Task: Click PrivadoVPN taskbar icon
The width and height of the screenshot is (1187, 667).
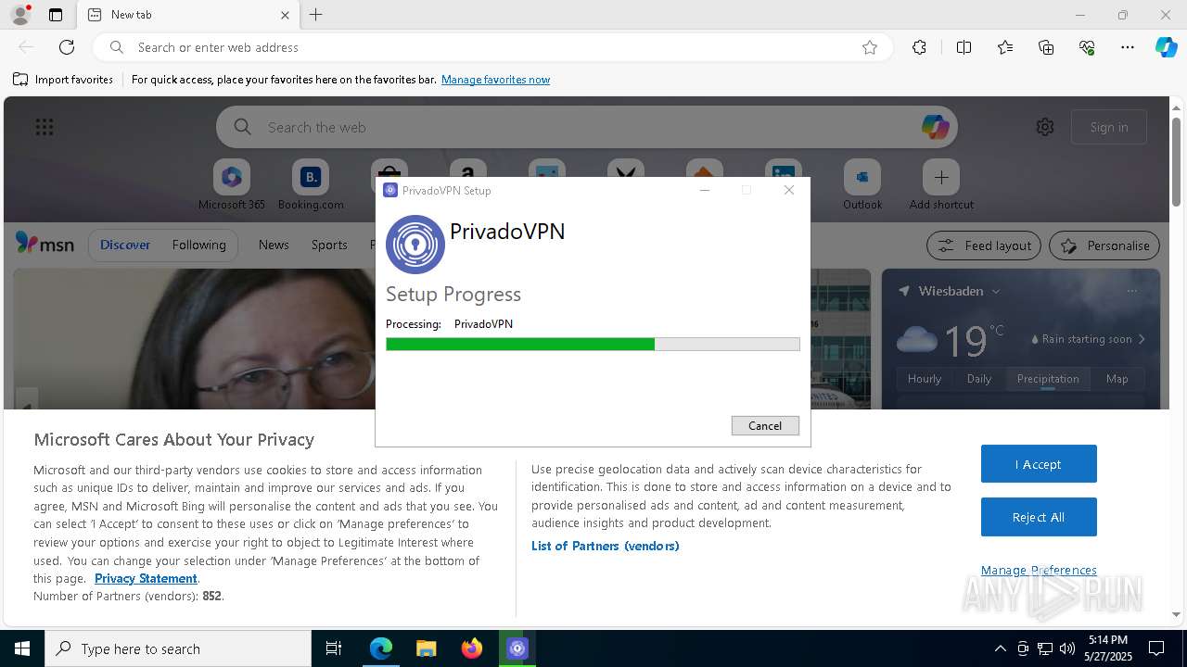Action: [x=517, y=648]
